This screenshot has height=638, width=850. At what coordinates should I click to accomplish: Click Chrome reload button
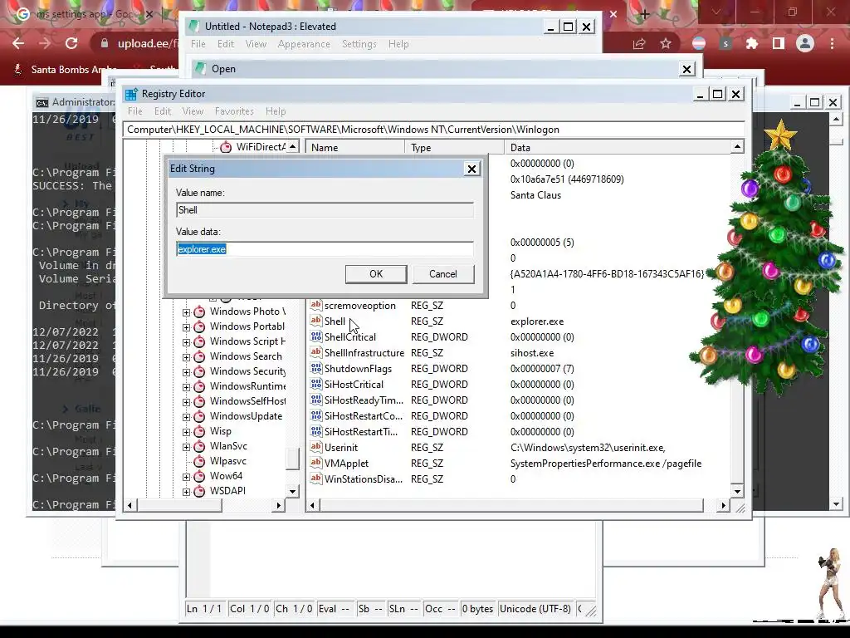[71, 43]
